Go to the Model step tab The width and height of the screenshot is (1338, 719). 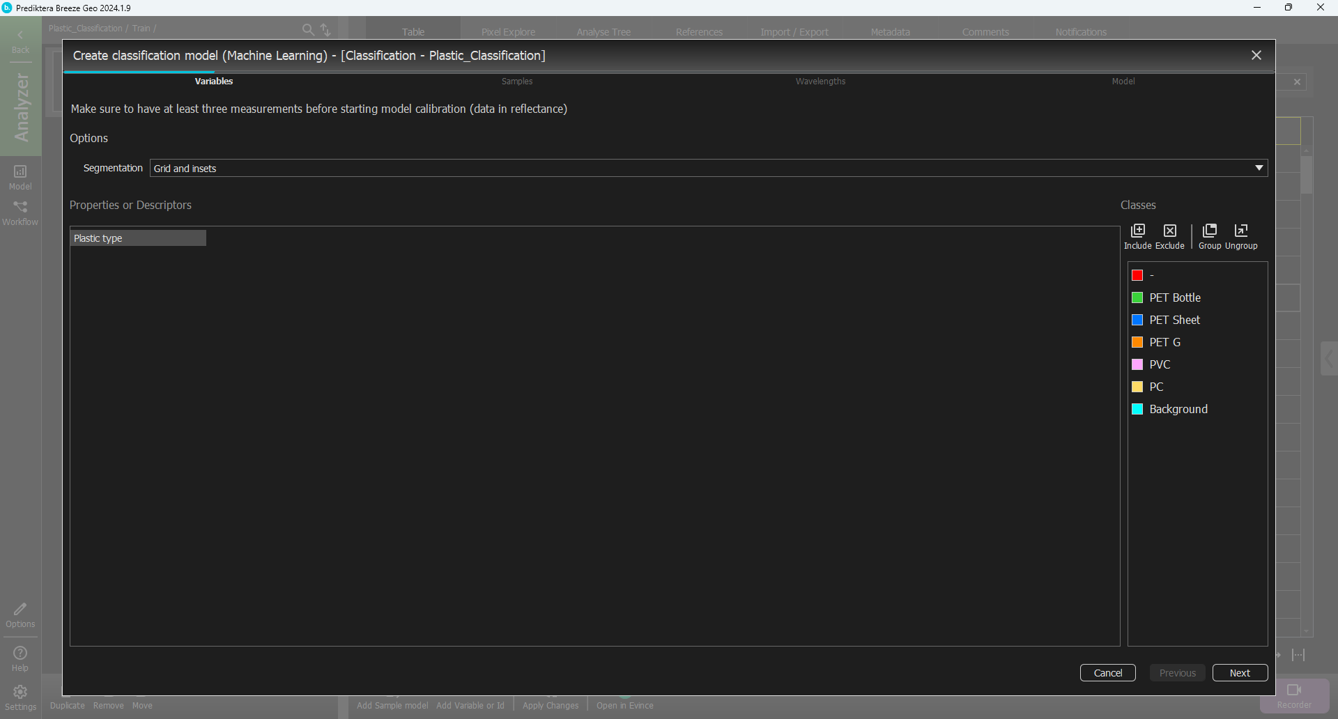1123,82
